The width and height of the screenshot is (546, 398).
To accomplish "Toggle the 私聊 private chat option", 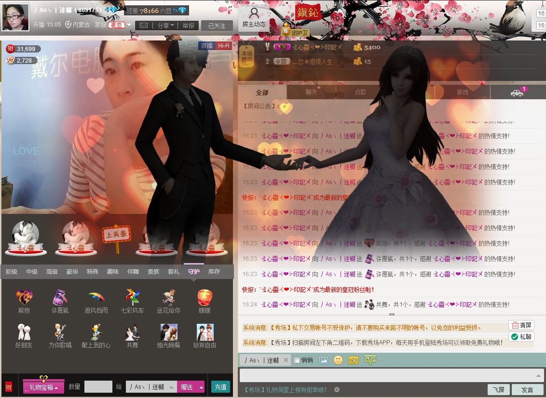I will point(521,337).
